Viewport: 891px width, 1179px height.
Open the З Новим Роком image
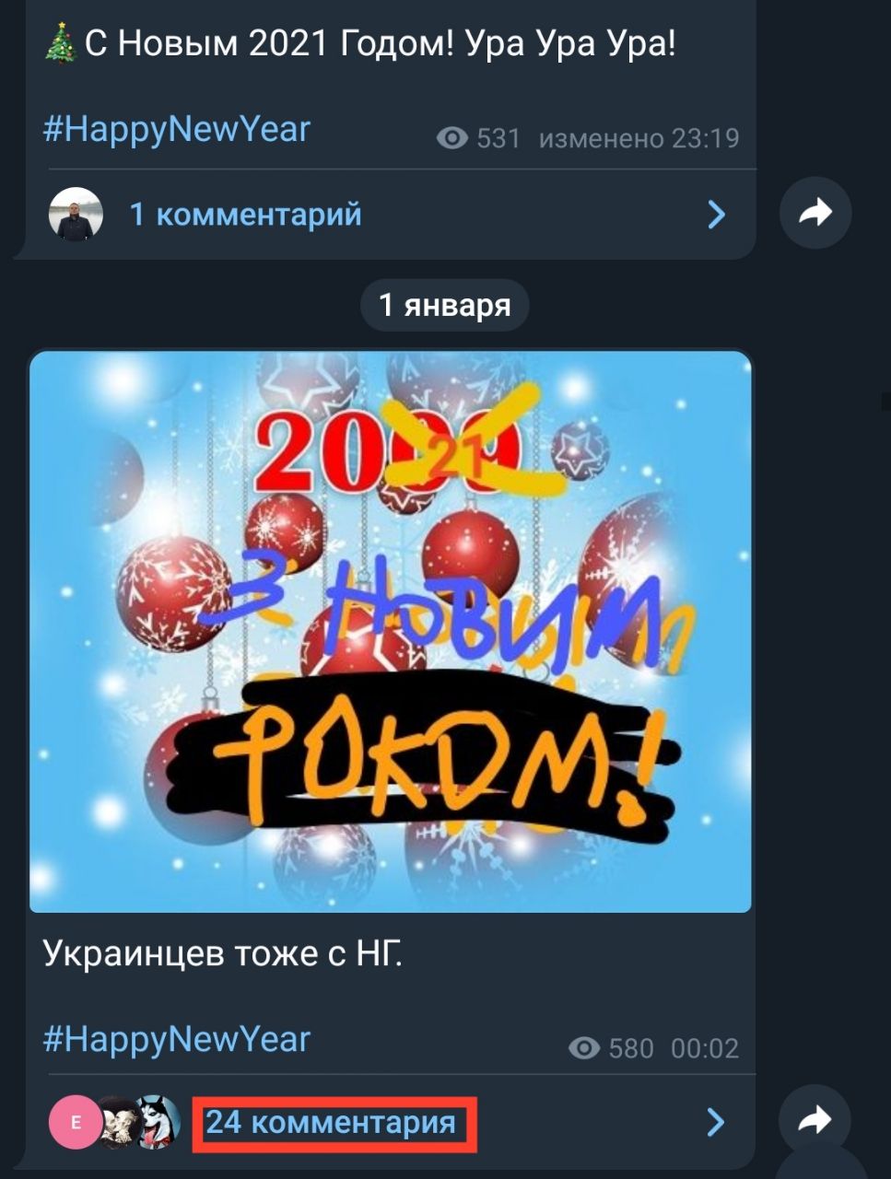tap(391, 632)
